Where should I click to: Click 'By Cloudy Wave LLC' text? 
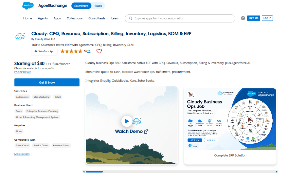pos(43,39)
